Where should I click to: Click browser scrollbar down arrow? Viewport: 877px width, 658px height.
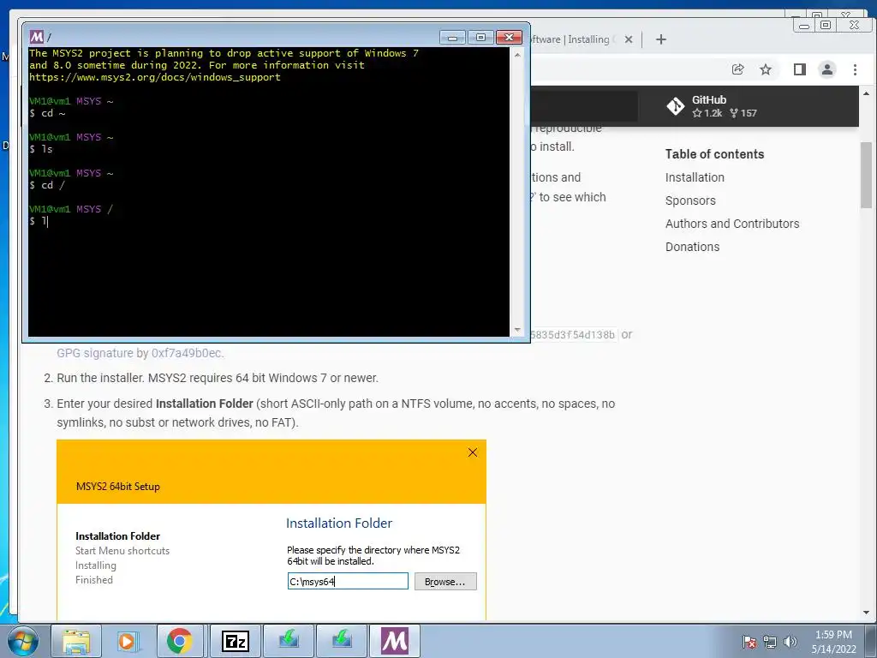(866, 613)
